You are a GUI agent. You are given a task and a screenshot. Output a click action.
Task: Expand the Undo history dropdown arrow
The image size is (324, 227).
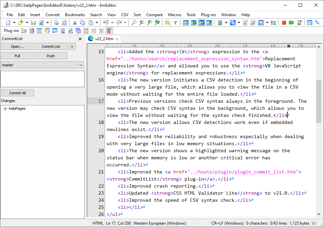point(112,23)
